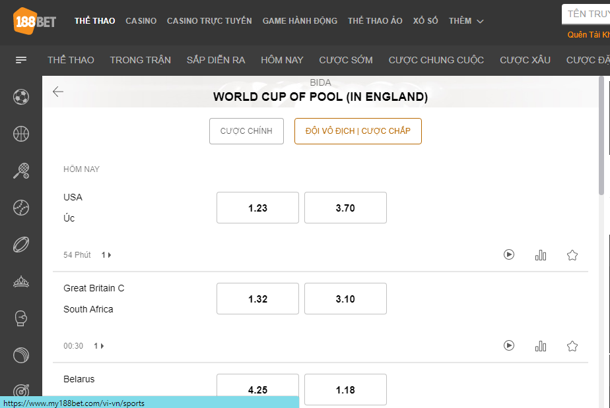Open the football section in the sidebar
The height and width of the screenshot is (408, 610).
click(x=21, y=97)
